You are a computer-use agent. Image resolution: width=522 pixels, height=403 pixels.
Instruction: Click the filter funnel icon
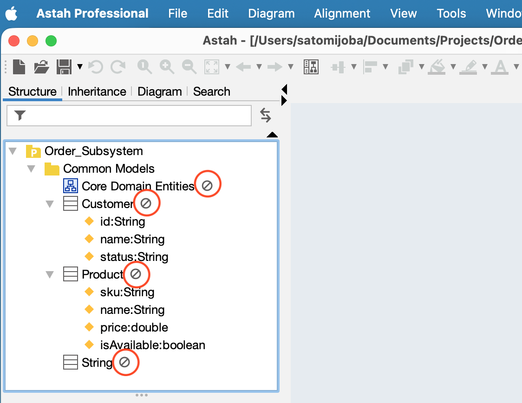pos(20,115)
